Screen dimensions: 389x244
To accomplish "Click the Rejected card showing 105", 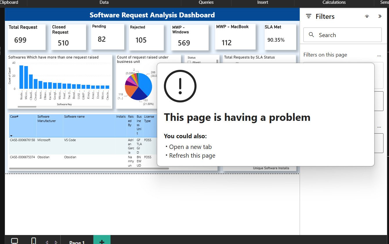I will 146,37.
